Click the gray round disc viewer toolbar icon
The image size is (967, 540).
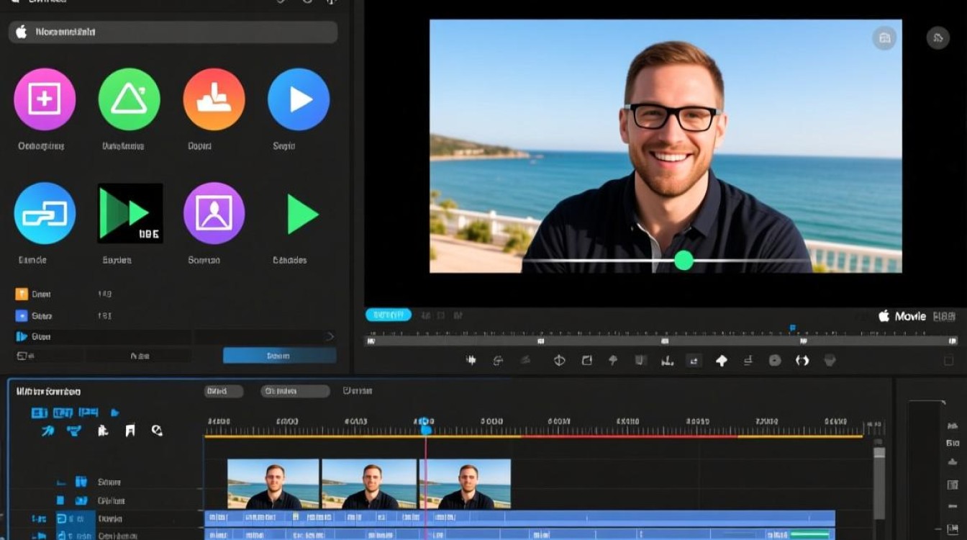[x=775, y=361]
